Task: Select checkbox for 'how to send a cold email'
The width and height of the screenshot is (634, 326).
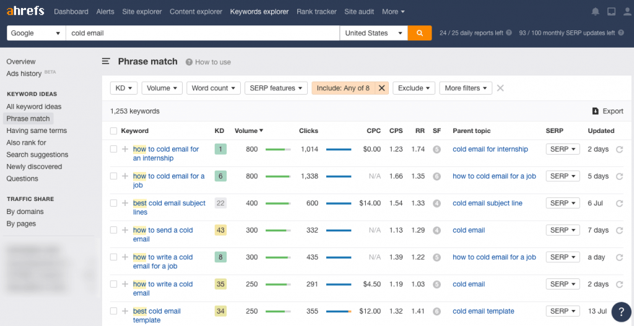Action: 113,230
